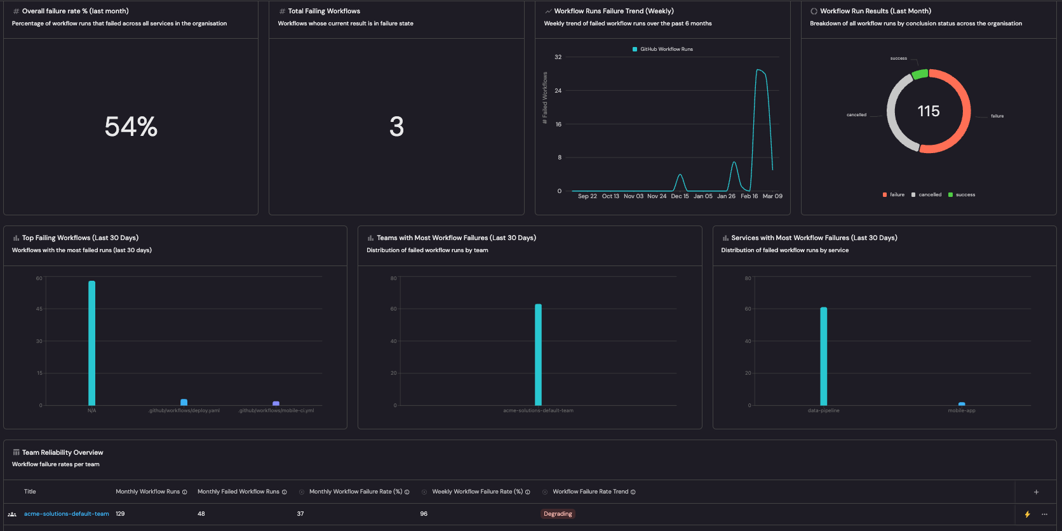The width and height of the screenshot is (1062, 531).
Task: Click the team icon left of acme-solutions-default-team
Action: 12,514
